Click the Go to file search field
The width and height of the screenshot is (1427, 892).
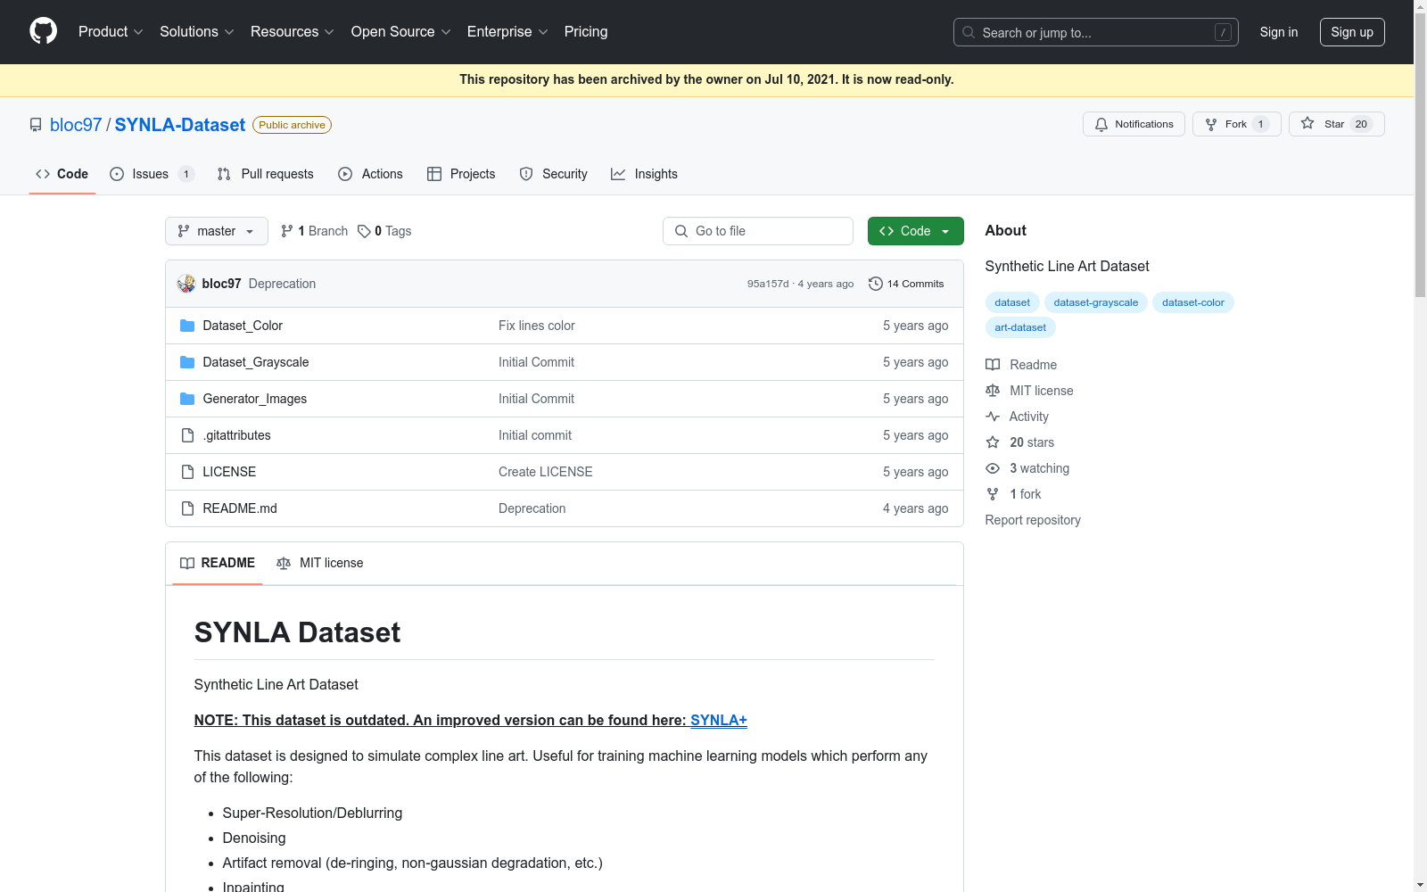[x=758, y=231]
